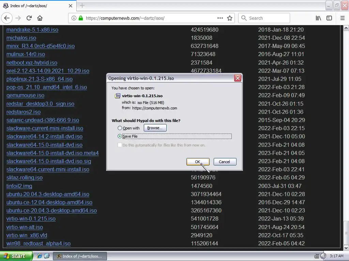349x261 pixels.
Task: Expand hidden system tray icons arrow
Action: [323, 256]
